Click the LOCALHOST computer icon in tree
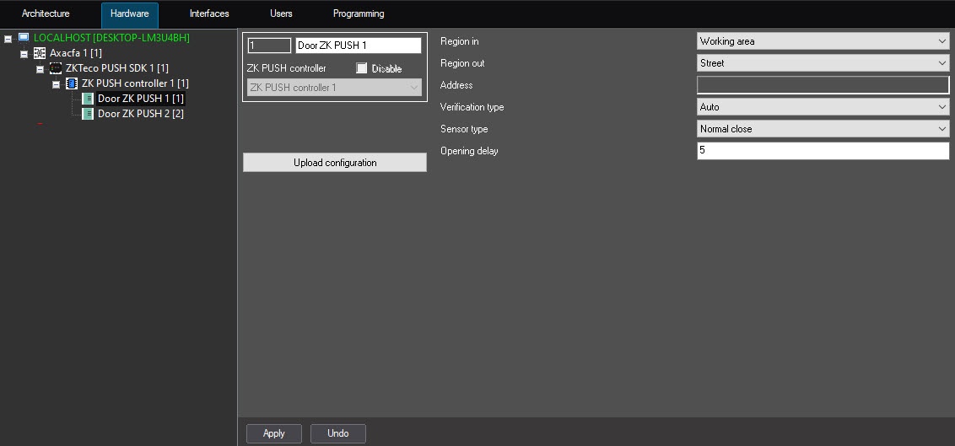 pos(24,38)
